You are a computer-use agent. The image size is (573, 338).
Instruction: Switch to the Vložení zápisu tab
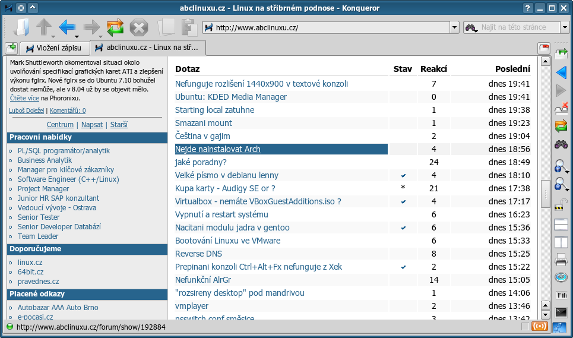pos(54,48)
